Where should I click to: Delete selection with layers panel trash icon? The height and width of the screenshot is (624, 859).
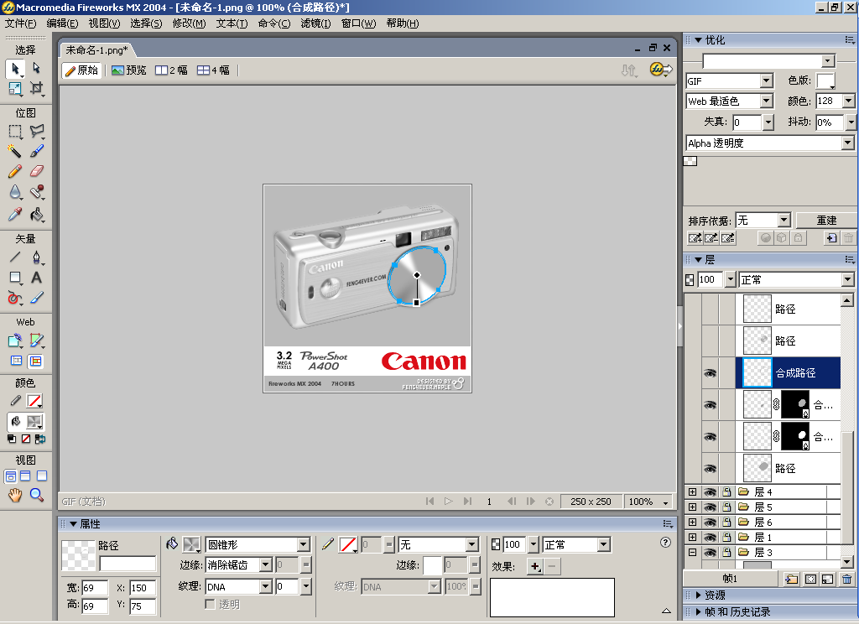click(847, 579)
